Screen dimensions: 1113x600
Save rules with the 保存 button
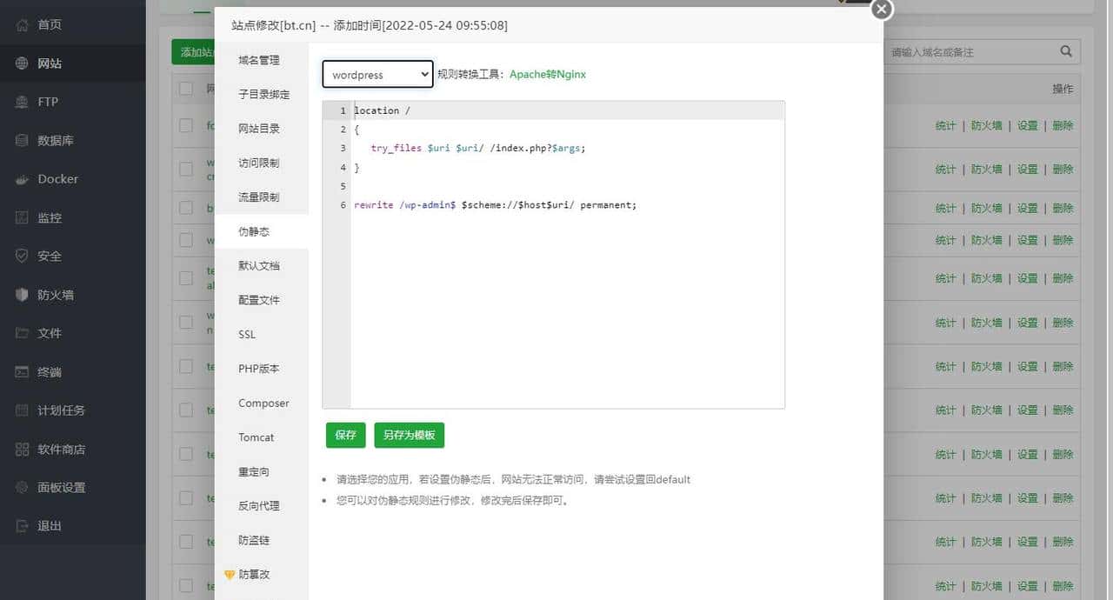click(345, 435)
